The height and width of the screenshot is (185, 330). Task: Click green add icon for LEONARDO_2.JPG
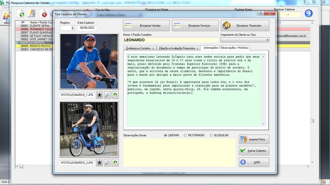[115, 162]
